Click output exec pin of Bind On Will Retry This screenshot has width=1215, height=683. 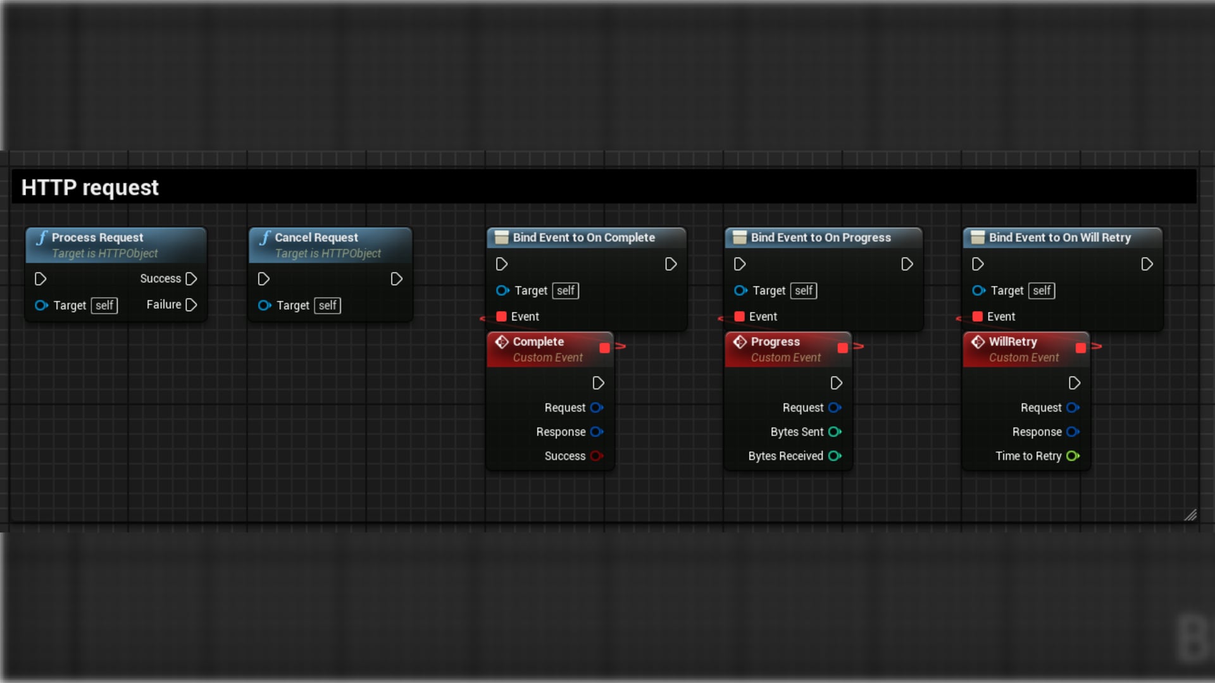point(1147,264)
